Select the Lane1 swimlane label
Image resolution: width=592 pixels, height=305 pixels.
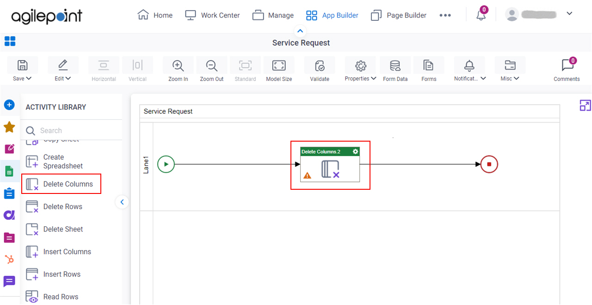(x=146, y=165)
